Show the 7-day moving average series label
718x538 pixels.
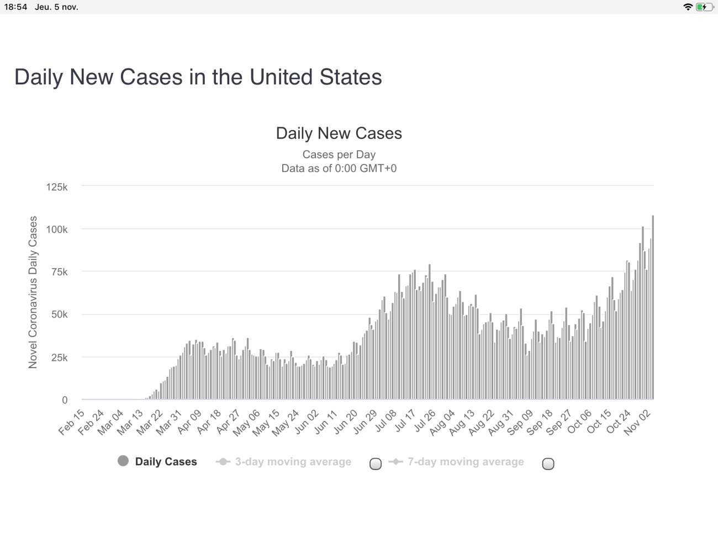click(x=466, y=462)
